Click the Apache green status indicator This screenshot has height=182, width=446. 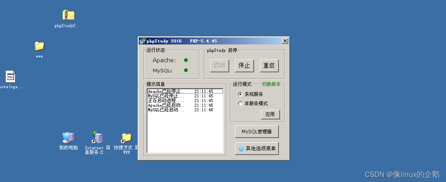click(186, 60)
